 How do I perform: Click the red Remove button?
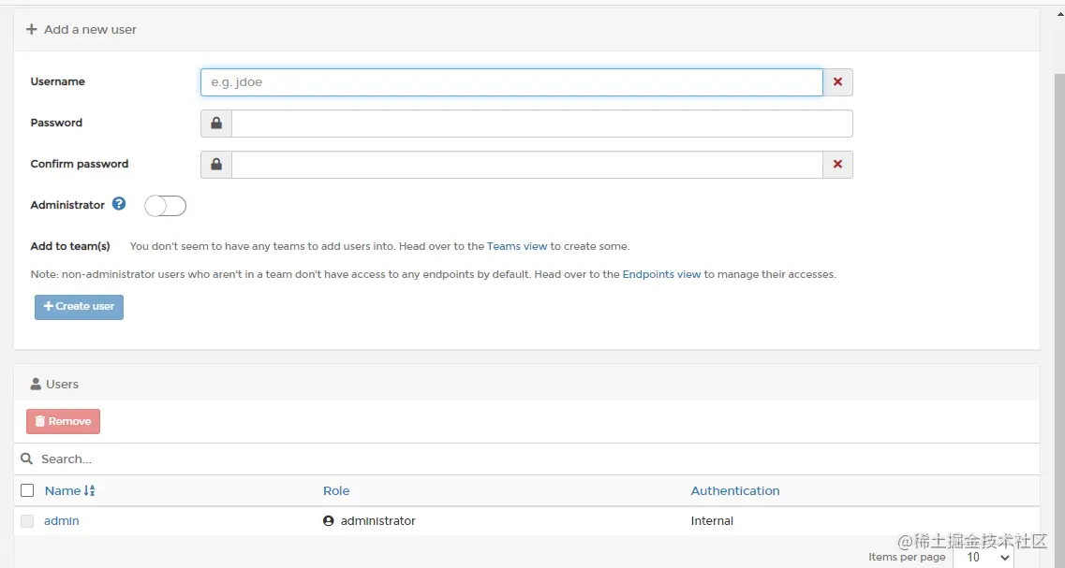click(x=63, y=421)
